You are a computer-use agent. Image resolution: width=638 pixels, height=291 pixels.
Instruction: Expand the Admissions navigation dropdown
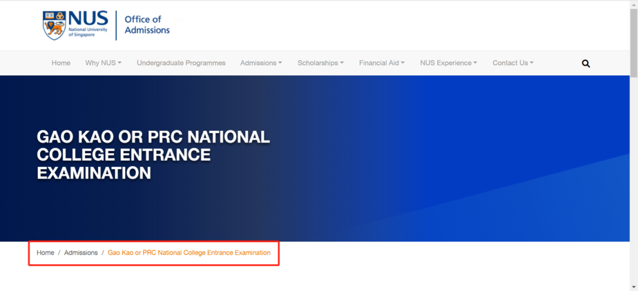point(261,63)
